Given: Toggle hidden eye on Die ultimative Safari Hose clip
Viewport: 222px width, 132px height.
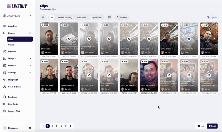Looking at the screenshot, I should [x=169, y=75].
